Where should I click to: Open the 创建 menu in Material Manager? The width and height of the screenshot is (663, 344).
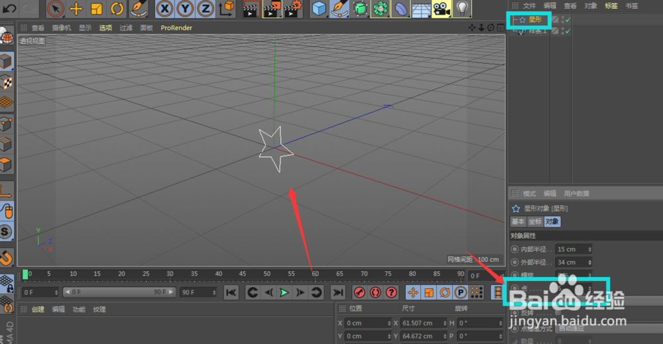[x=38, y=310]
